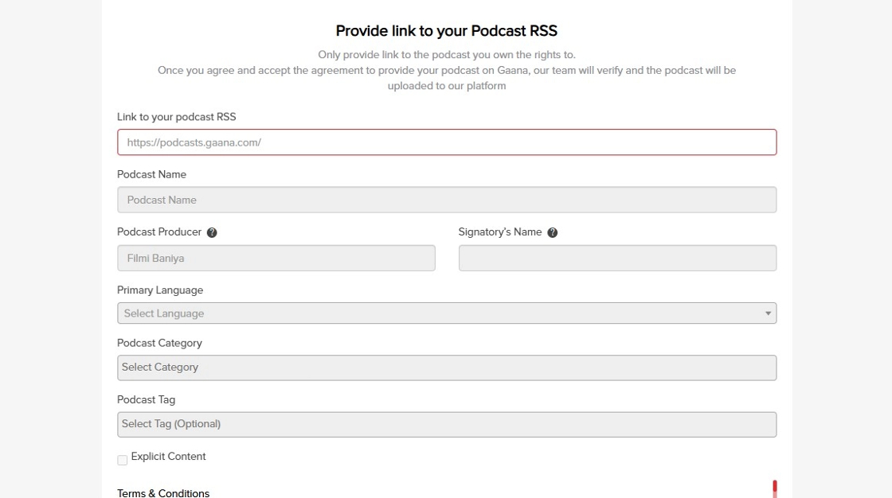Click the "Provide link to your Podcast RSS" heading
This screenshot has width=892, height=498.
(x=446, y=31)
